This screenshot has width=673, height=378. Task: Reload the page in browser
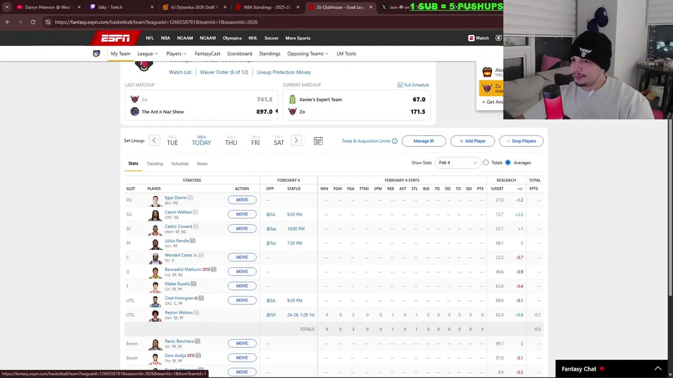point(33,22)
